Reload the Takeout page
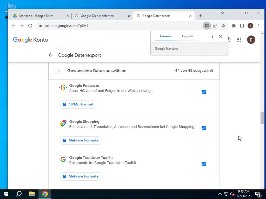Screen dimensions: 266x199 coord(30,26)
